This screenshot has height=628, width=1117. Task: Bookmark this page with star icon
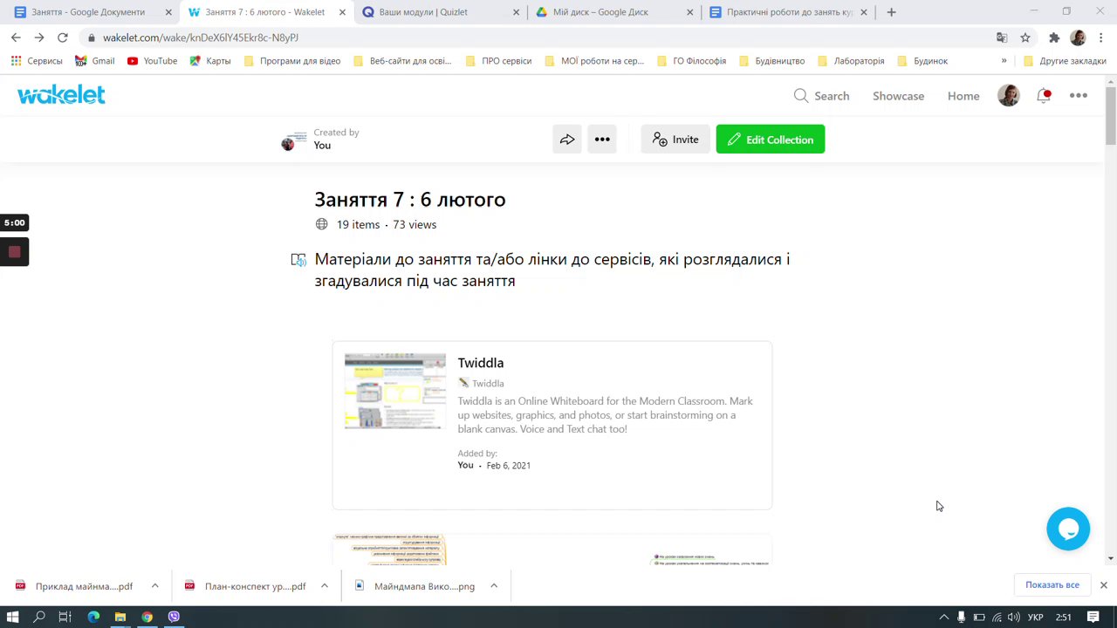pyautogui.click(x=1025, y=38)
